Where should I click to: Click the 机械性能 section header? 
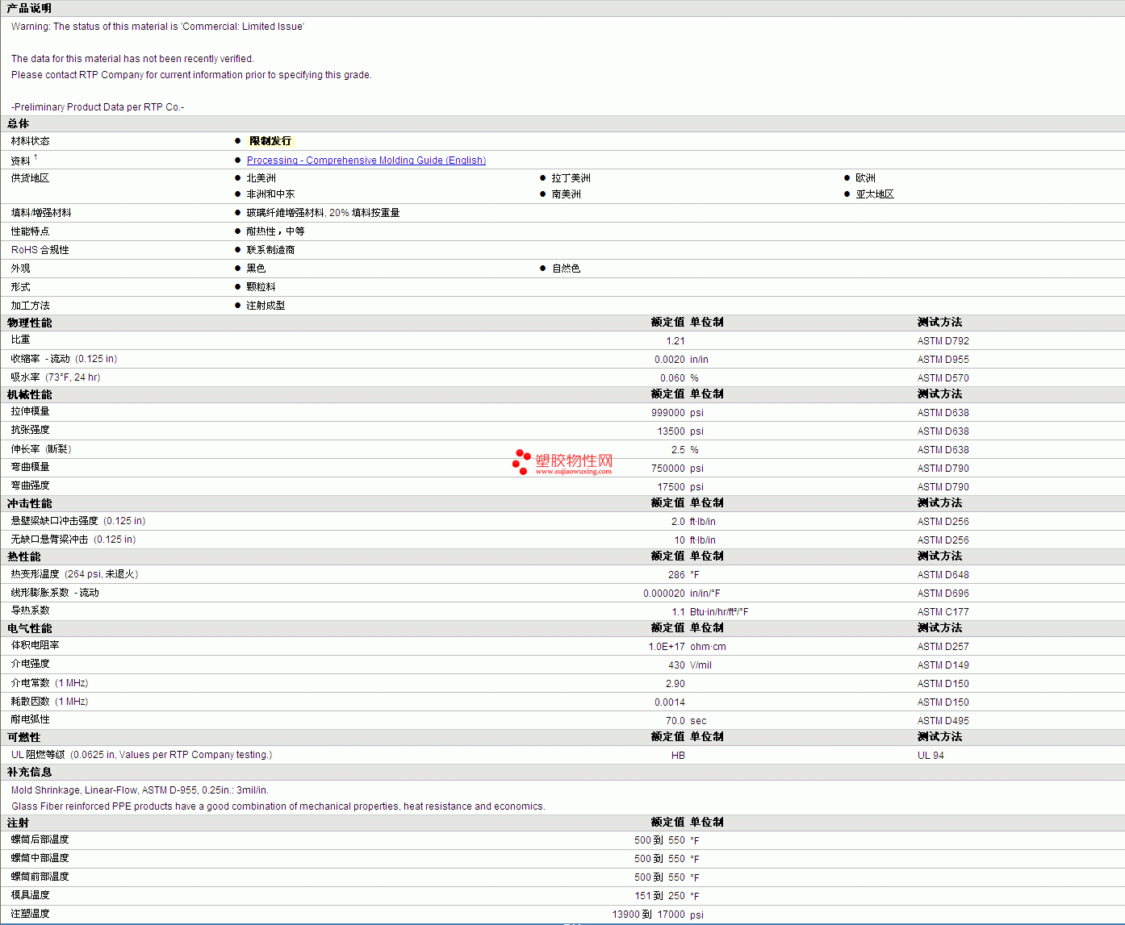click(x=29, y=394)
